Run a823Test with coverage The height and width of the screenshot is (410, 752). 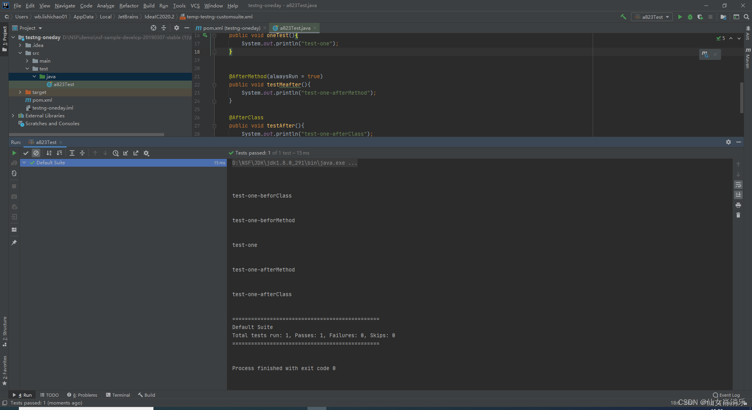700,17
